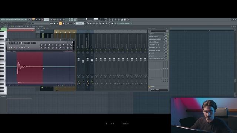Select the Ozone 9 Imager slot
Viewport: 237px width, 133px height.
tap(157, 42)
